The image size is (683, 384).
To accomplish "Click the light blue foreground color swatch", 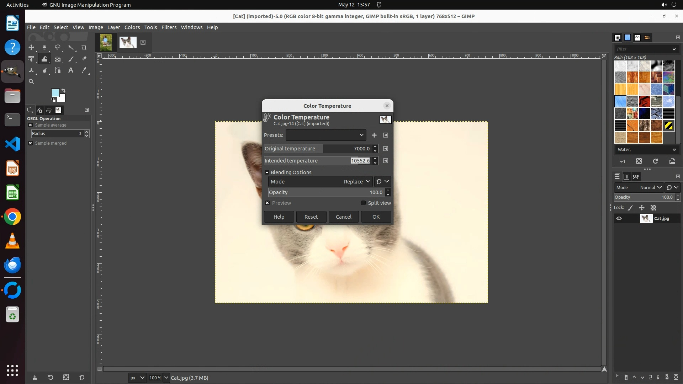I will click(x=55, y=93).
